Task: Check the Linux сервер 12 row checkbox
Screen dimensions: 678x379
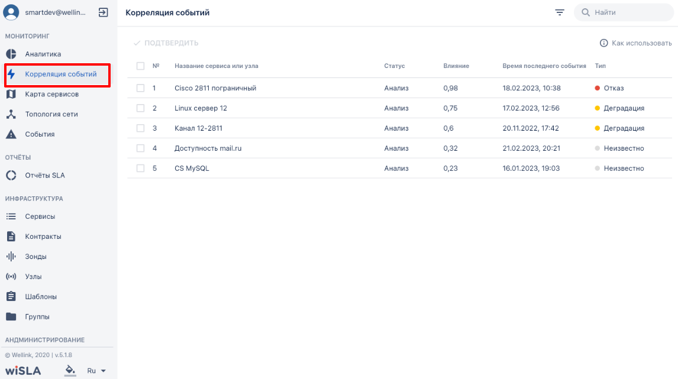Action: pyautogui.click(x=141, y=108)
